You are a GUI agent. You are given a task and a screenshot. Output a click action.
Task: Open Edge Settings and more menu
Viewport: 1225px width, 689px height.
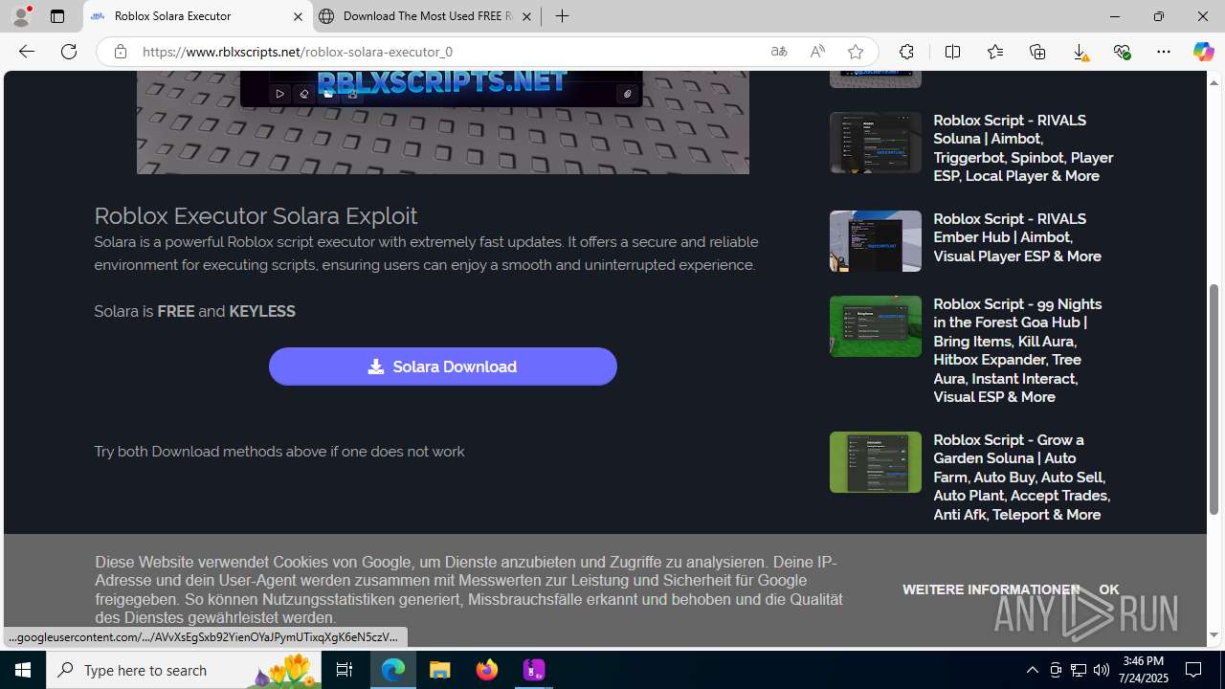pyautogui.click(x=1164, y=52)
